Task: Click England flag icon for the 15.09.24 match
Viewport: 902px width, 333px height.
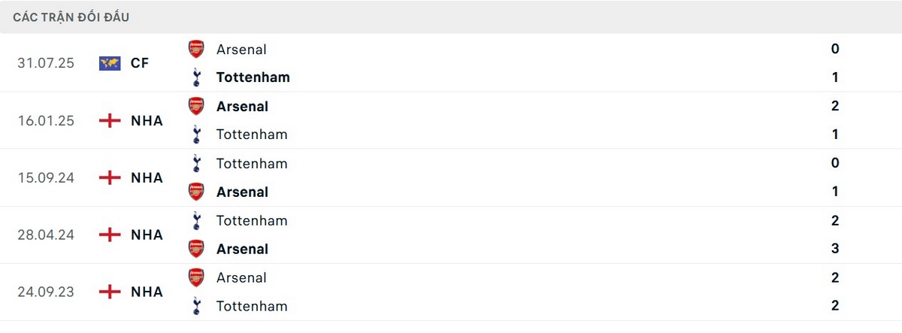Action: click(110, 177)
